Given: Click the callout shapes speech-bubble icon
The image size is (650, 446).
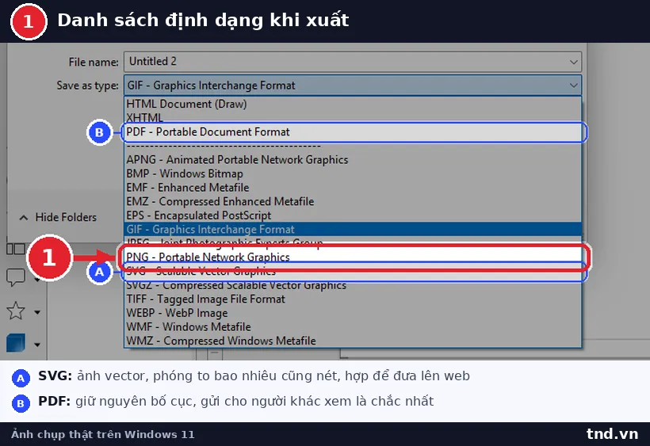Looking at the screenshot, I should [x=16, y=277].
